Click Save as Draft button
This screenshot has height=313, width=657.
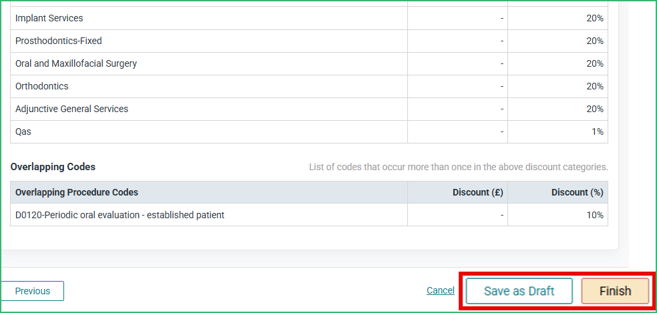[x=519, y=291]
